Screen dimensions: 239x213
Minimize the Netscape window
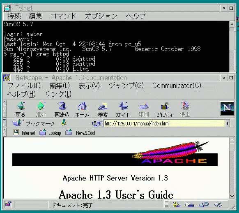pyautogui.click(x=224, y=78)
